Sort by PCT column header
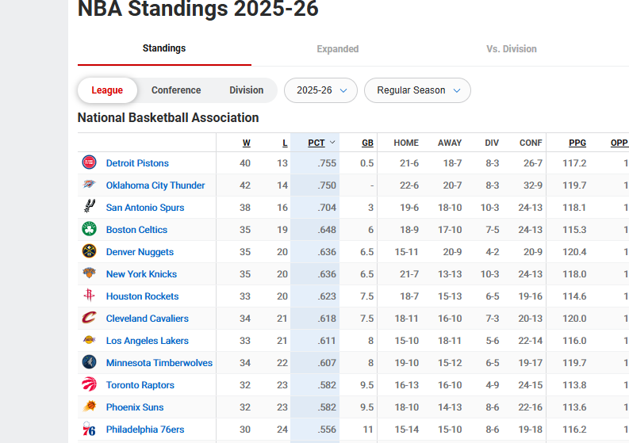This screenshot has width=629, height=443. point(316,143)
